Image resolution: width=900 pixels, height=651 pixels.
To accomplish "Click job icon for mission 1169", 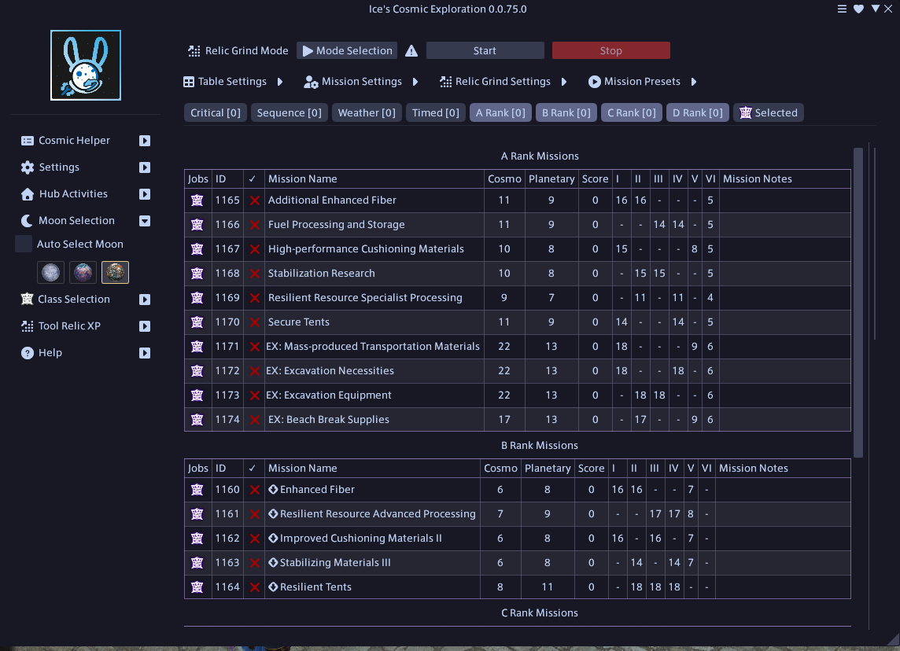I will [x=197, y=298].
